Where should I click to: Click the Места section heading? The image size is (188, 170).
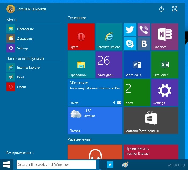[x=12, y=20]
